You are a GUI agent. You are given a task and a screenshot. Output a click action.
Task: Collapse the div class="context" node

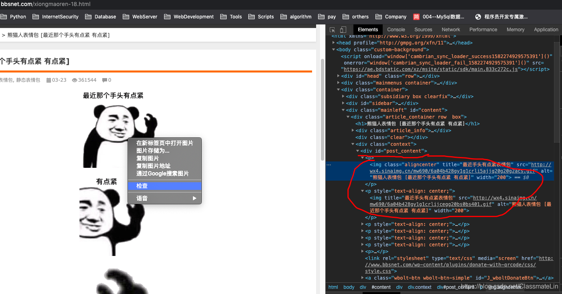353,144
